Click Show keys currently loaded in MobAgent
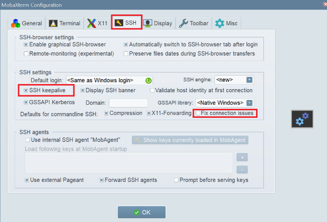 pyautogui.click(x=190, y=140)
